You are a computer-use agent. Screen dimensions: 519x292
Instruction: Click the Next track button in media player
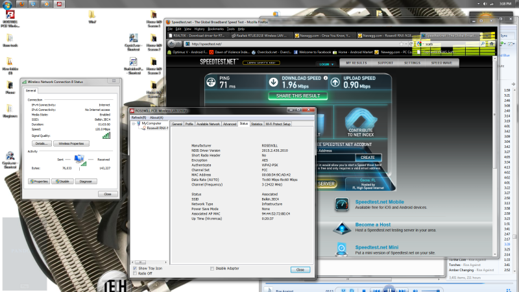(x=402, y=290)
